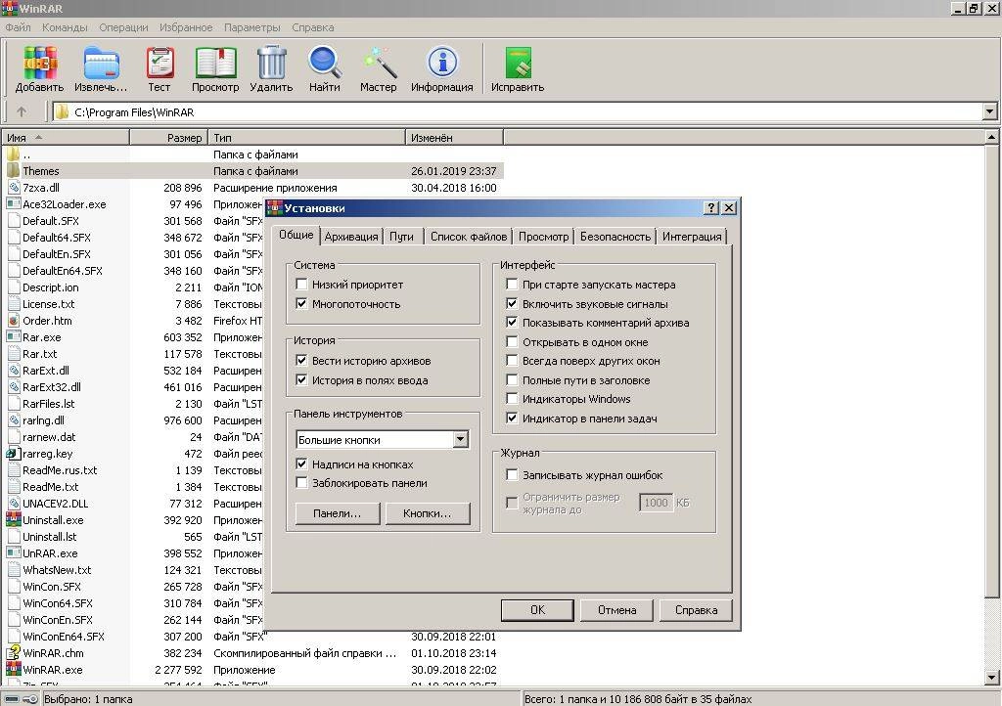Toggle Вести историю архивов checkbox

click(301, 360)
